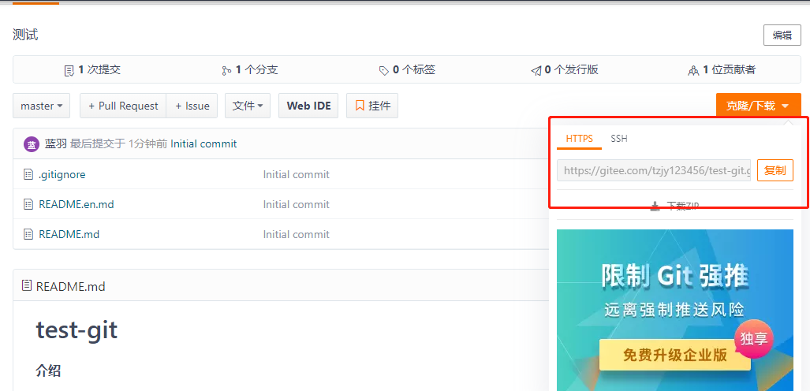
Task: Click the tag icon beside 0 个标签
Action: click(x=384, y=71)
